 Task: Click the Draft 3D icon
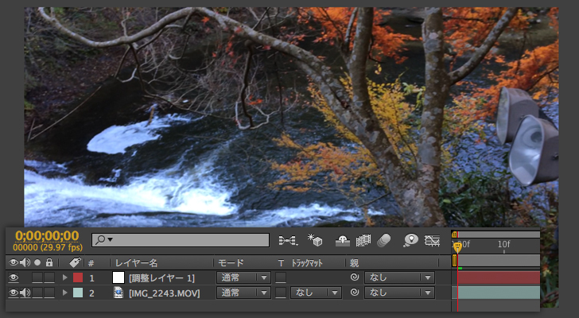(x=315, y=240)
